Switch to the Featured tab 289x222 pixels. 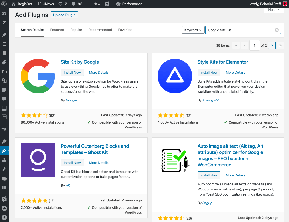click(57, 30)
